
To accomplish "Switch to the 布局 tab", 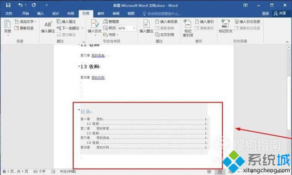I will click(x=71, y=13).
